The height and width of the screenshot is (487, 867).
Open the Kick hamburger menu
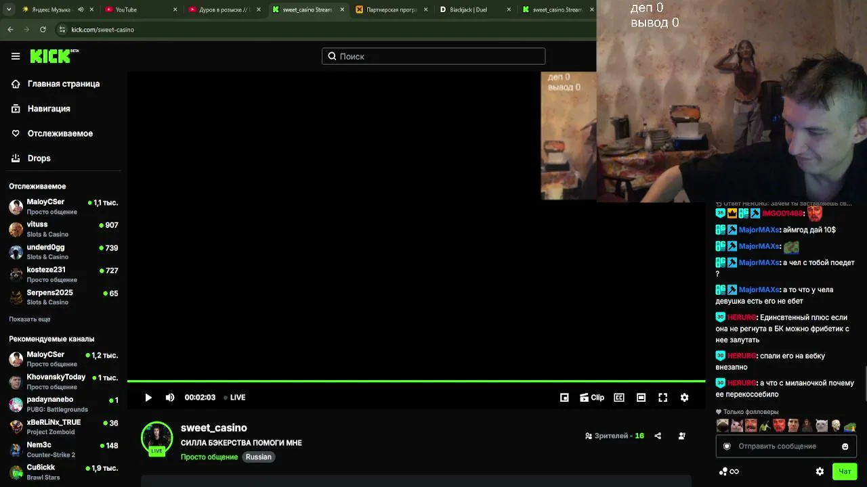[16, 56]
